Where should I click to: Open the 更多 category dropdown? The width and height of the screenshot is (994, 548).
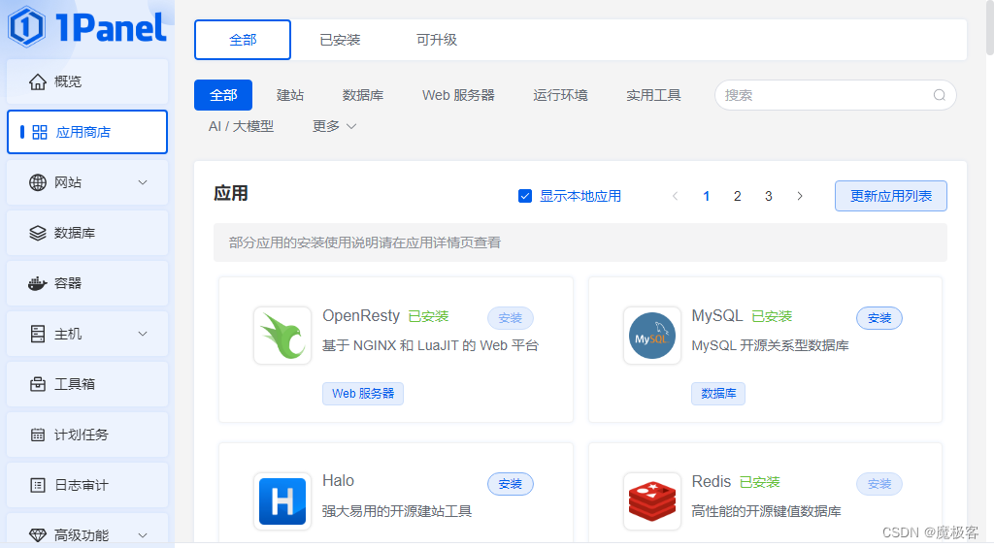coord(334,127)
